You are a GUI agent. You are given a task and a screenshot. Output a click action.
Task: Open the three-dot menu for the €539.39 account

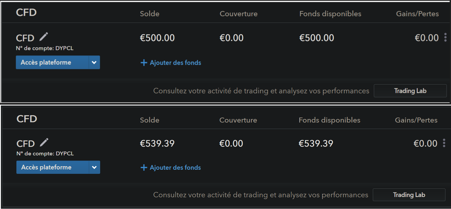tap(444, 143)
